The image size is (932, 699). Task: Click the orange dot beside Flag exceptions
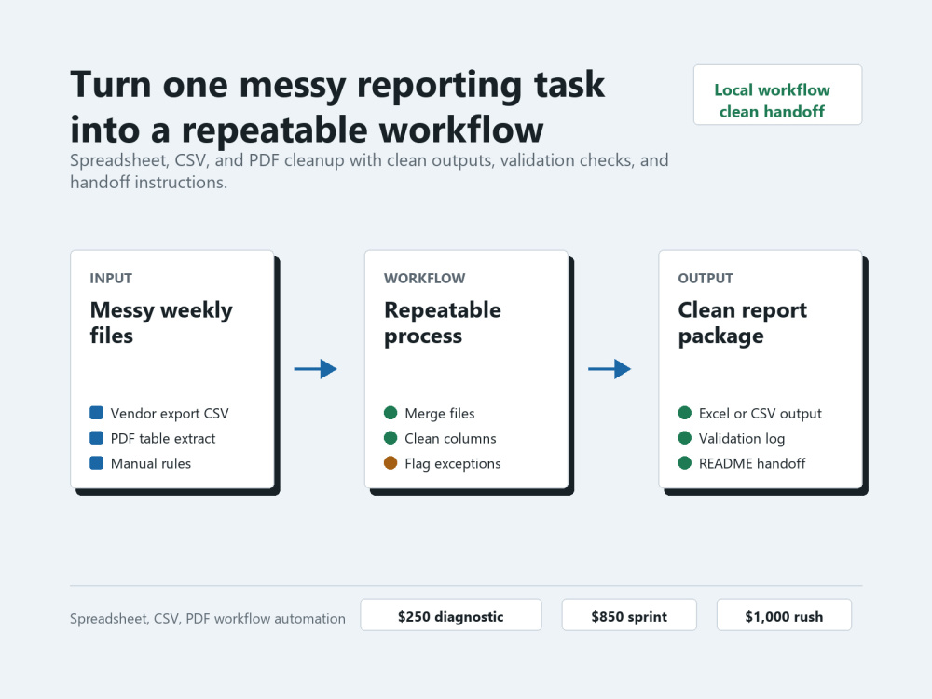click(x=391, y=463)
